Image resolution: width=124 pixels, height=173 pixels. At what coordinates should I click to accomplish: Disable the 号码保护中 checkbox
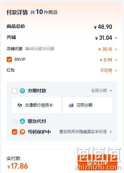pos(15,132)
